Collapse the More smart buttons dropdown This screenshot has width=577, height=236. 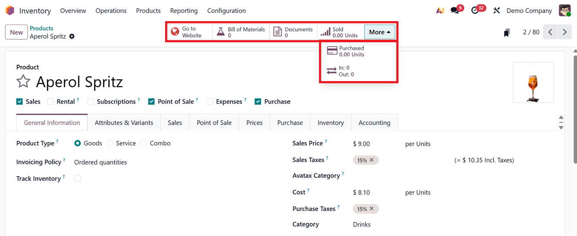pos(379,32)
